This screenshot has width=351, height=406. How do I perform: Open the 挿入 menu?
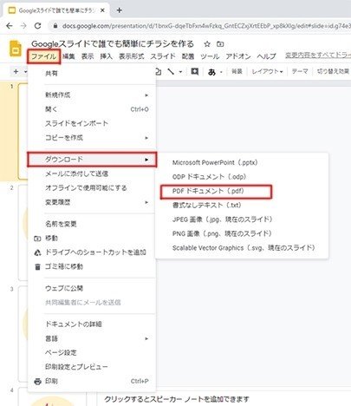(x=106, y=56)
